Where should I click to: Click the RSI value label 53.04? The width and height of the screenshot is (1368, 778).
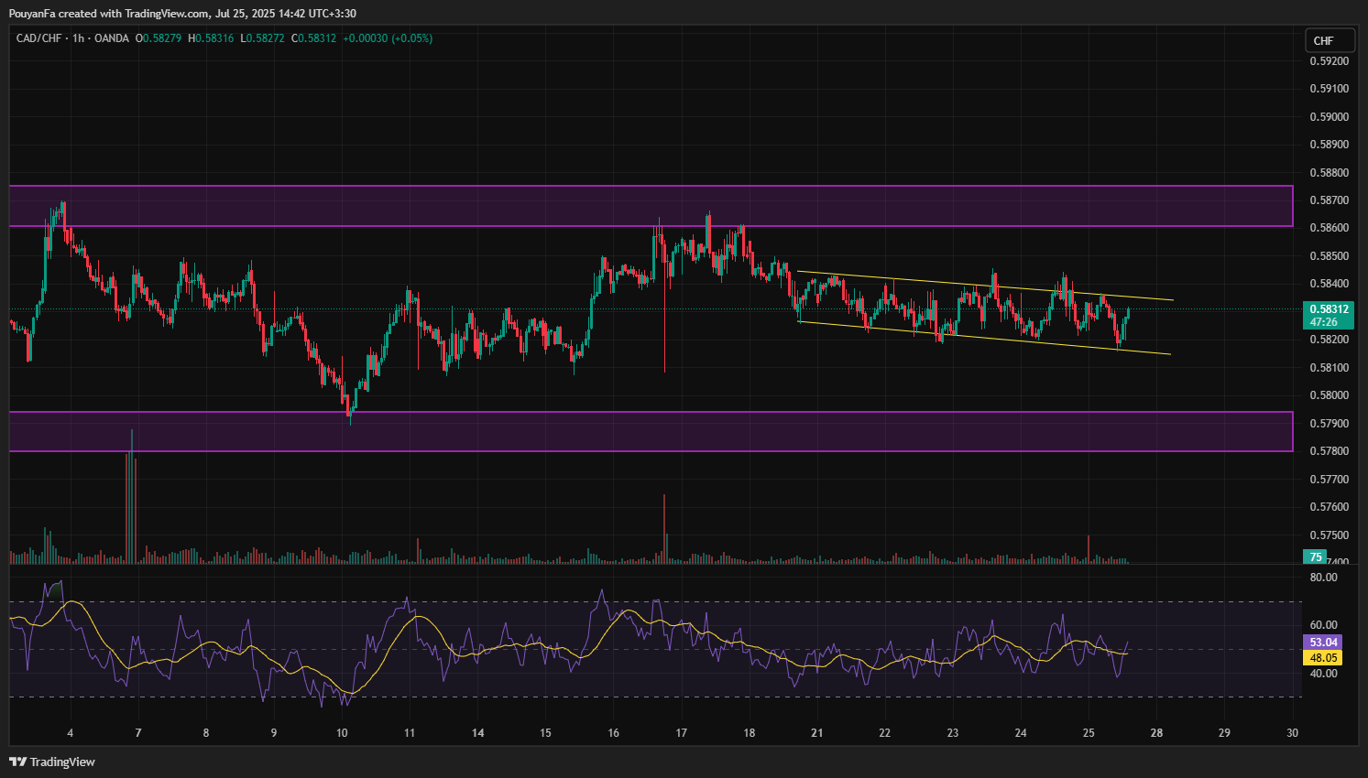pos(1323,643)
